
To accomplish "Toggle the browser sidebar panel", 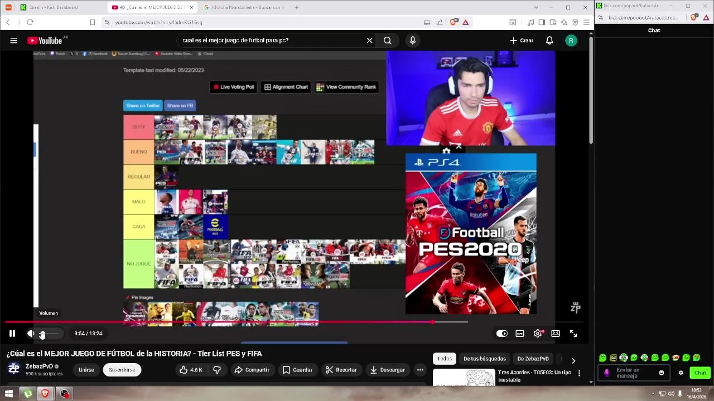I will tap(542, 22).
